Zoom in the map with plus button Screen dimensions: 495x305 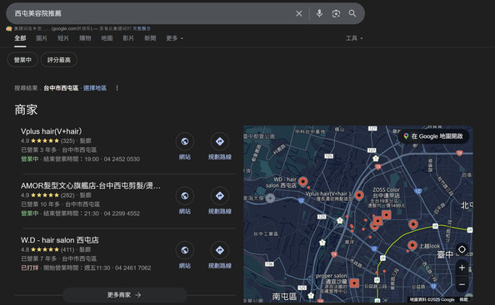click(x=462, y=268)
